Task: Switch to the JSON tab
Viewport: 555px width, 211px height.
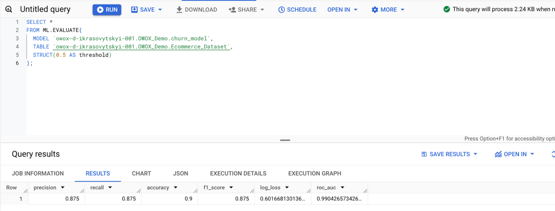Action: pos(180,174)
